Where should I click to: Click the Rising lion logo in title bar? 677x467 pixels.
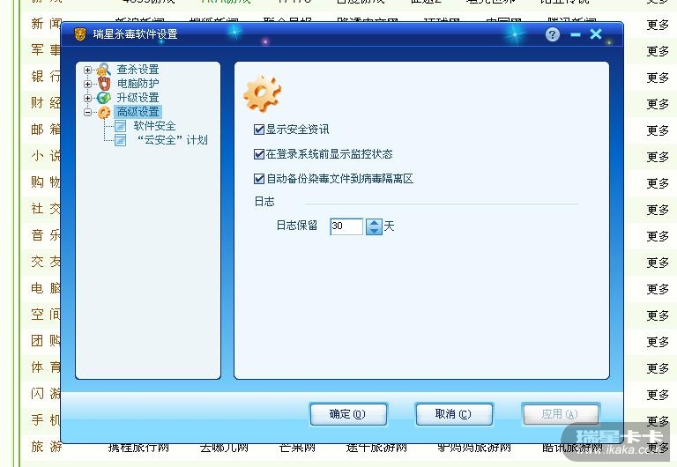80,34
